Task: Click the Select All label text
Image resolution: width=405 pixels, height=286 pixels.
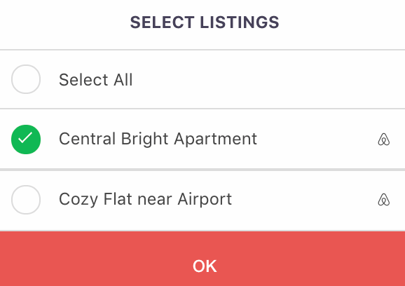Action: pos(96,80)
